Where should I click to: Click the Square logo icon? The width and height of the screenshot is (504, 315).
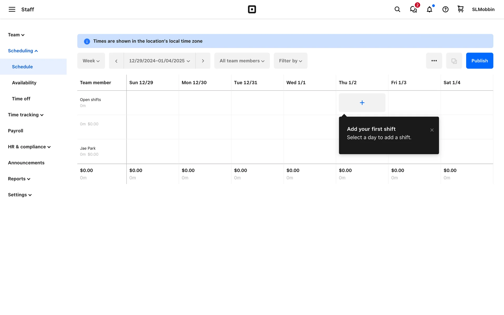pos(252,9)
